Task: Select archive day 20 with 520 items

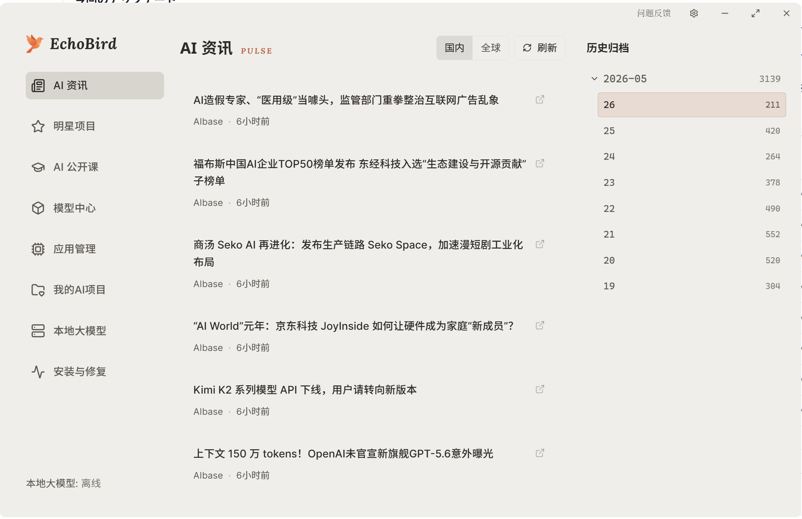Action: click(692, 260)
